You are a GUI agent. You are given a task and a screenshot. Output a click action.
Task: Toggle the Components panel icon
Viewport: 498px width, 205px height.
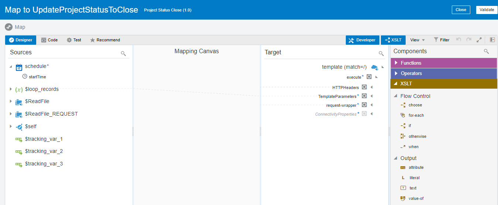(492, 40)
